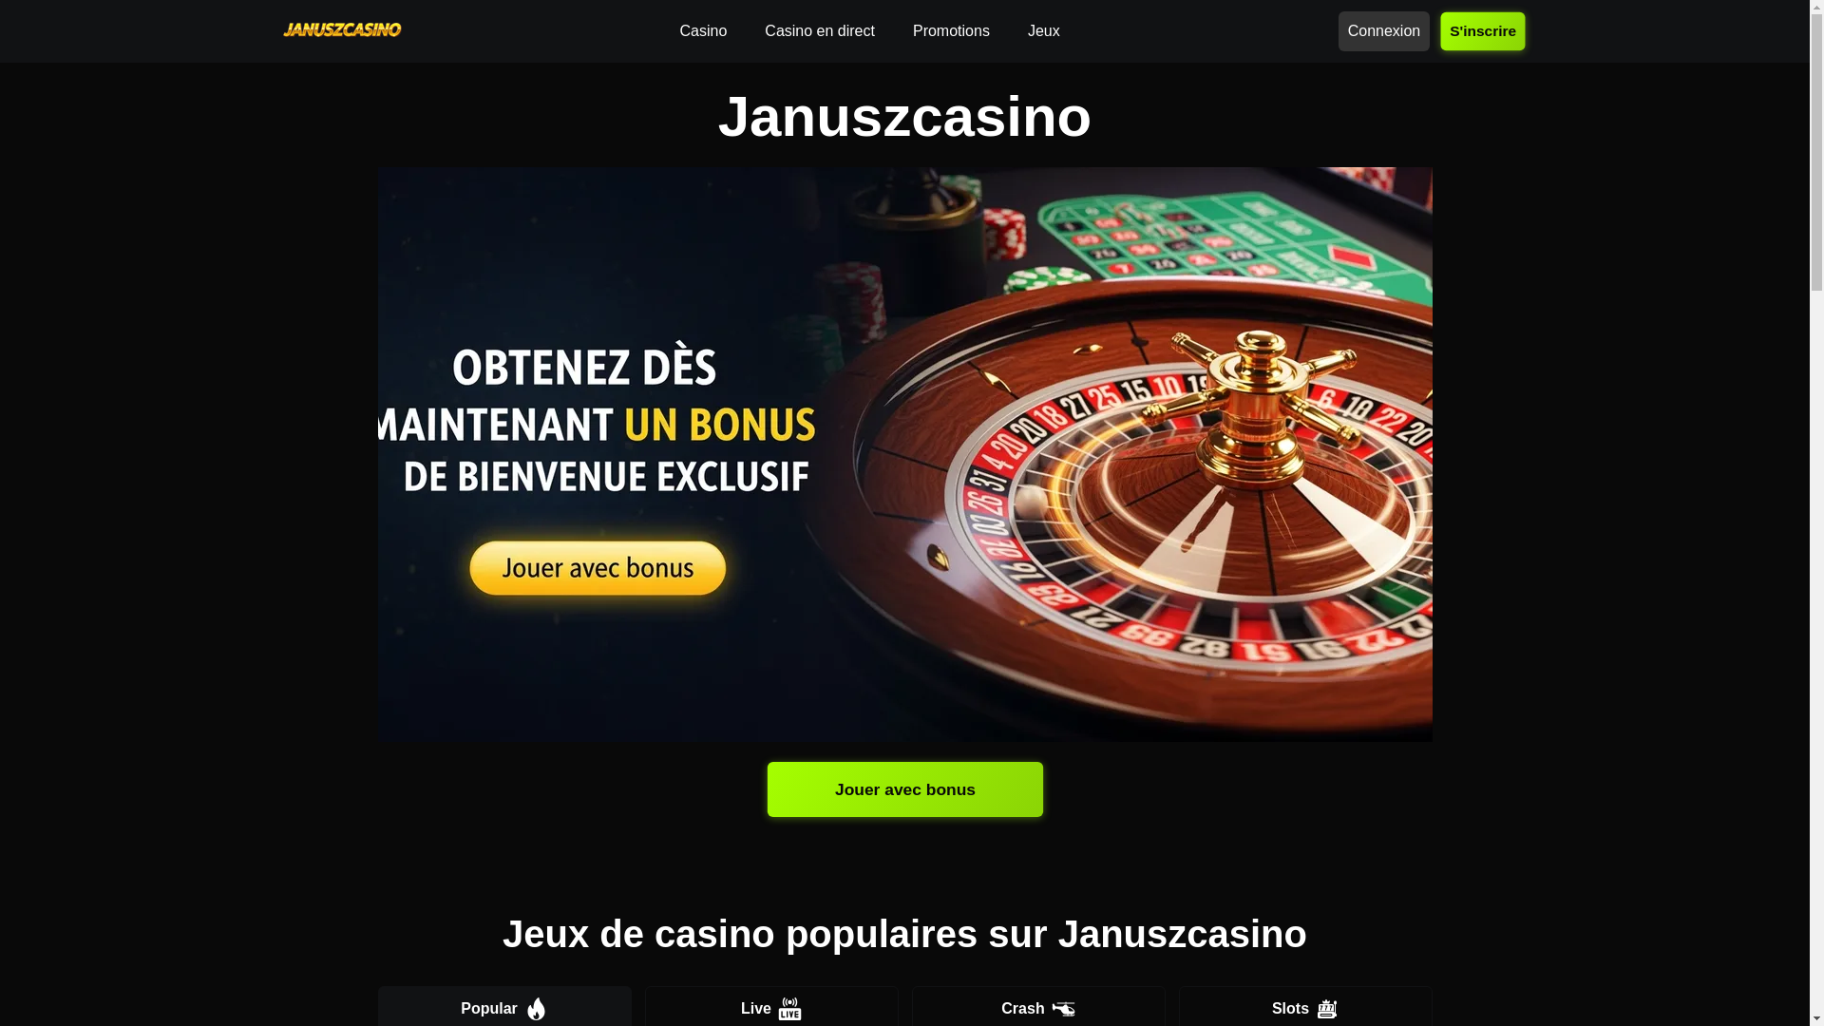Image resolution: width=1824 pixels, height=1026 pixels.
Task: Click the S'inscrire button
Action: [1482, 31]
